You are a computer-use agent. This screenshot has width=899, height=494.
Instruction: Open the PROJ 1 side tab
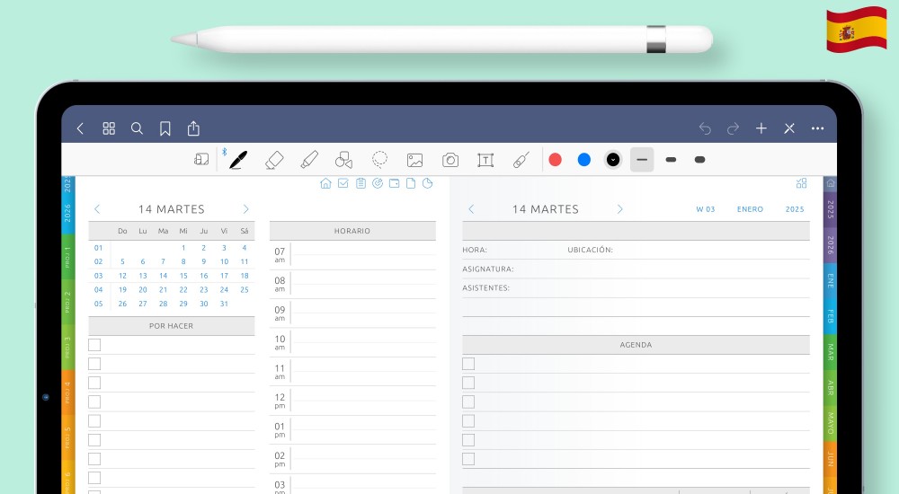point(67,257)
